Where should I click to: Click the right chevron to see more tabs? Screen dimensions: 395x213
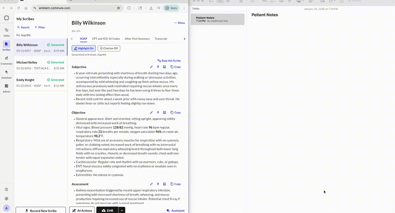184,38
